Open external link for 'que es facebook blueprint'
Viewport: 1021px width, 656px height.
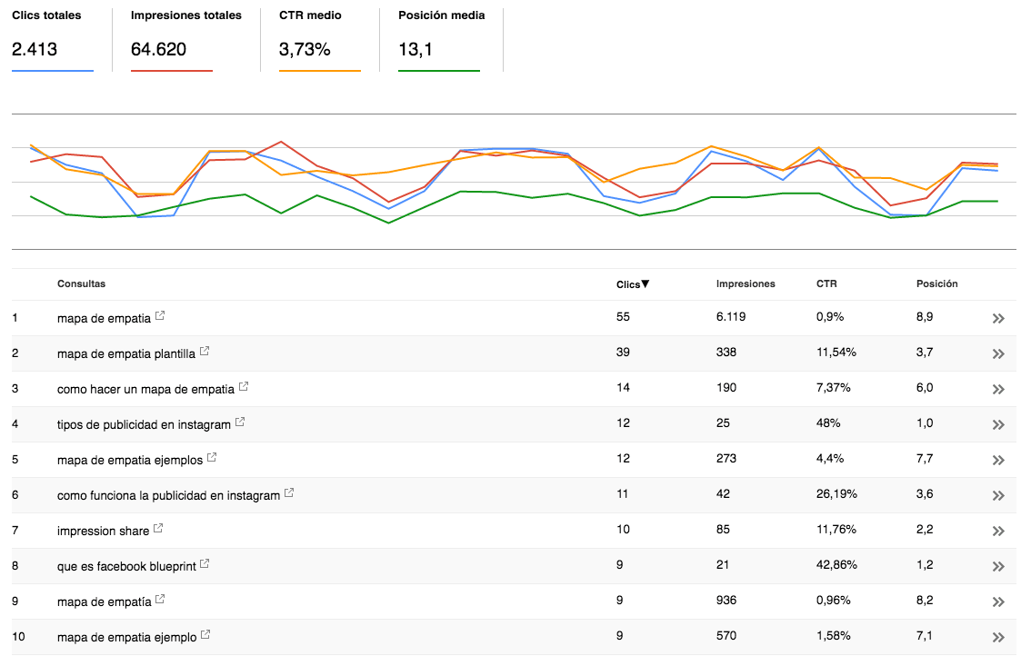point(205,563)
